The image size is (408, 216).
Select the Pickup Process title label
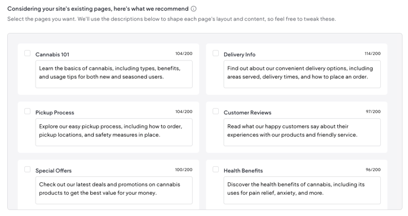click(55, 112)
